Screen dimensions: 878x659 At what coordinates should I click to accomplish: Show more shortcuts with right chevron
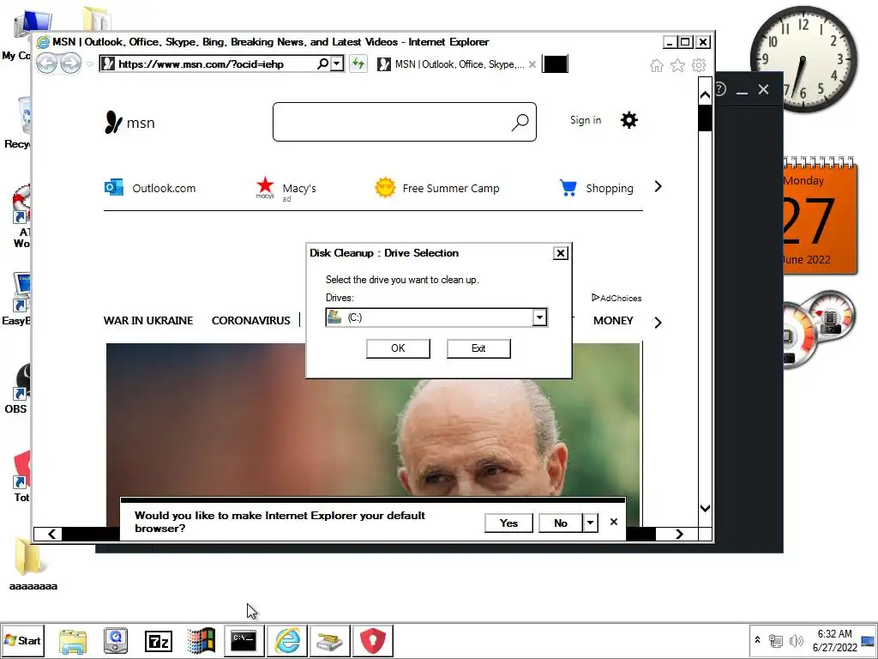pyautogui.click(x=658, y=186)
